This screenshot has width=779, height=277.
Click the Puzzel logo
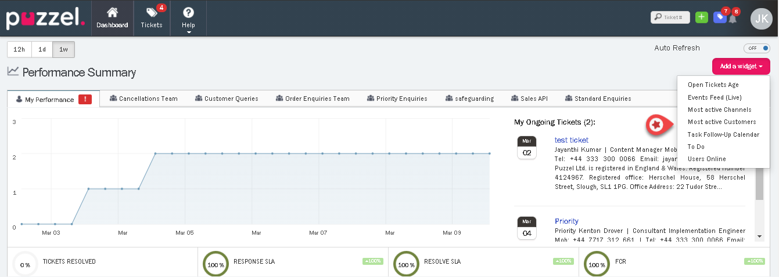click(45, 18)
